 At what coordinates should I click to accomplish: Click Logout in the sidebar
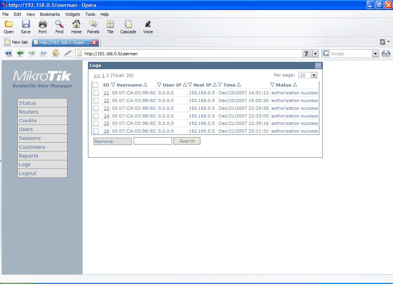[42, 173]
